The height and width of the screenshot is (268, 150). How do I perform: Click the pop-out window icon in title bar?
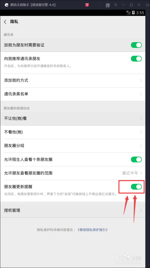click(x=108, y=5)
